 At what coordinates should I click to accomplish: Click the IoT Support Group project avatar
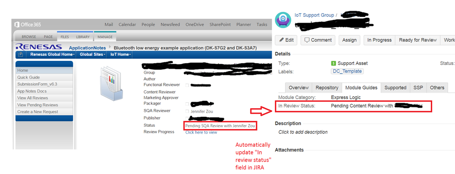click(283, 20)
